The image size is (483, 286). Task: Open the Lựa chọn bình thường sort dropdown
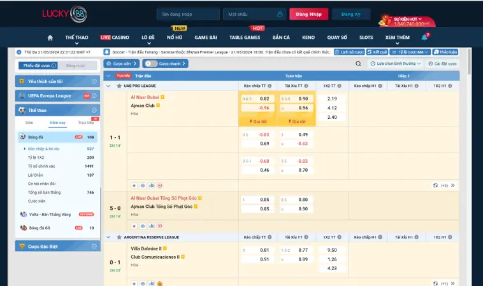pos(396,64)
